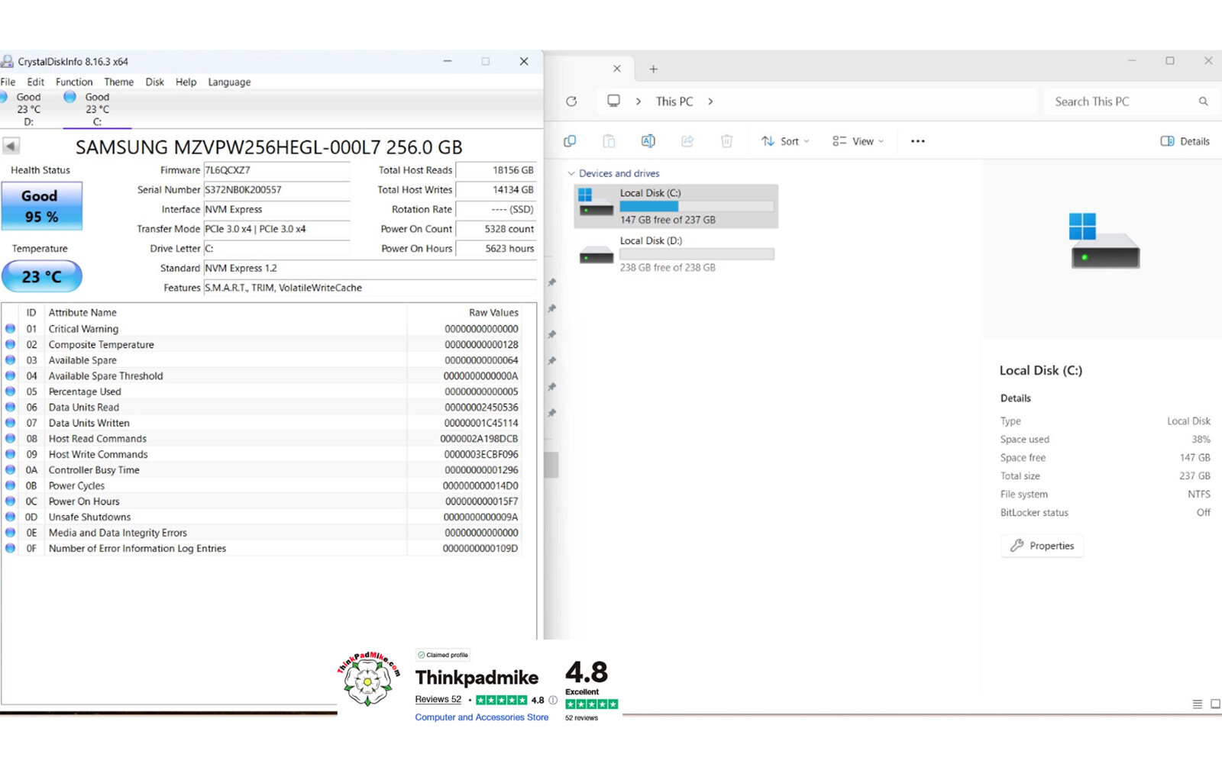The height and width of the screenshot is (767, 1222).
Task: Click the Share icon in Explorer toolbar
Action: coord(687,141)
